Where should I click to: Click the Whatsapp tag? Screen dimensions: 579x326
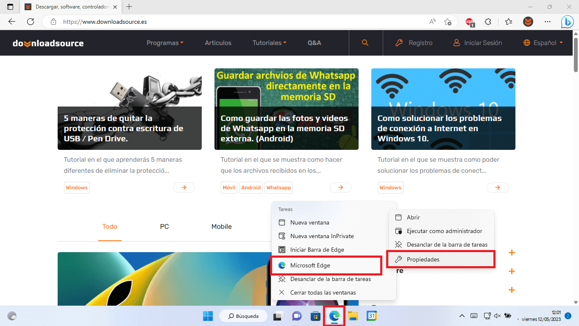coord(279,188)
